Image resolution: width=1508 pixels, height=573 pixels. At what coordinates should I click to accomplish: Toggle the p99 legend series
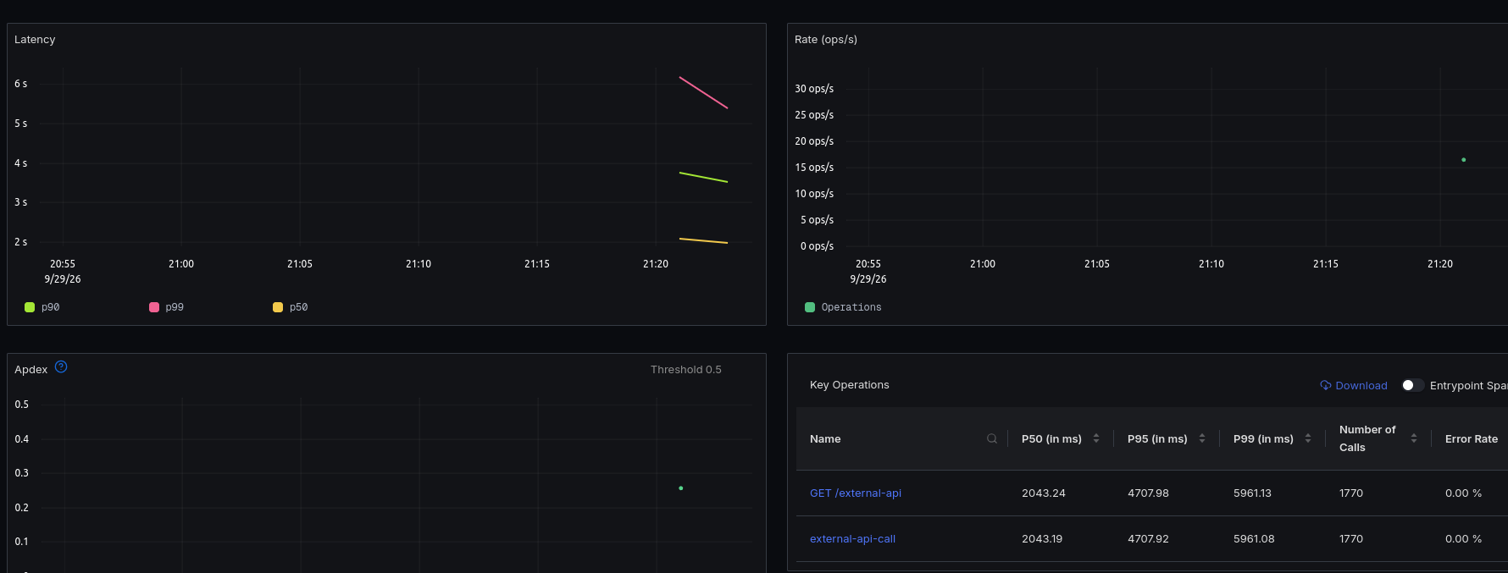click(x=166, y=307)
